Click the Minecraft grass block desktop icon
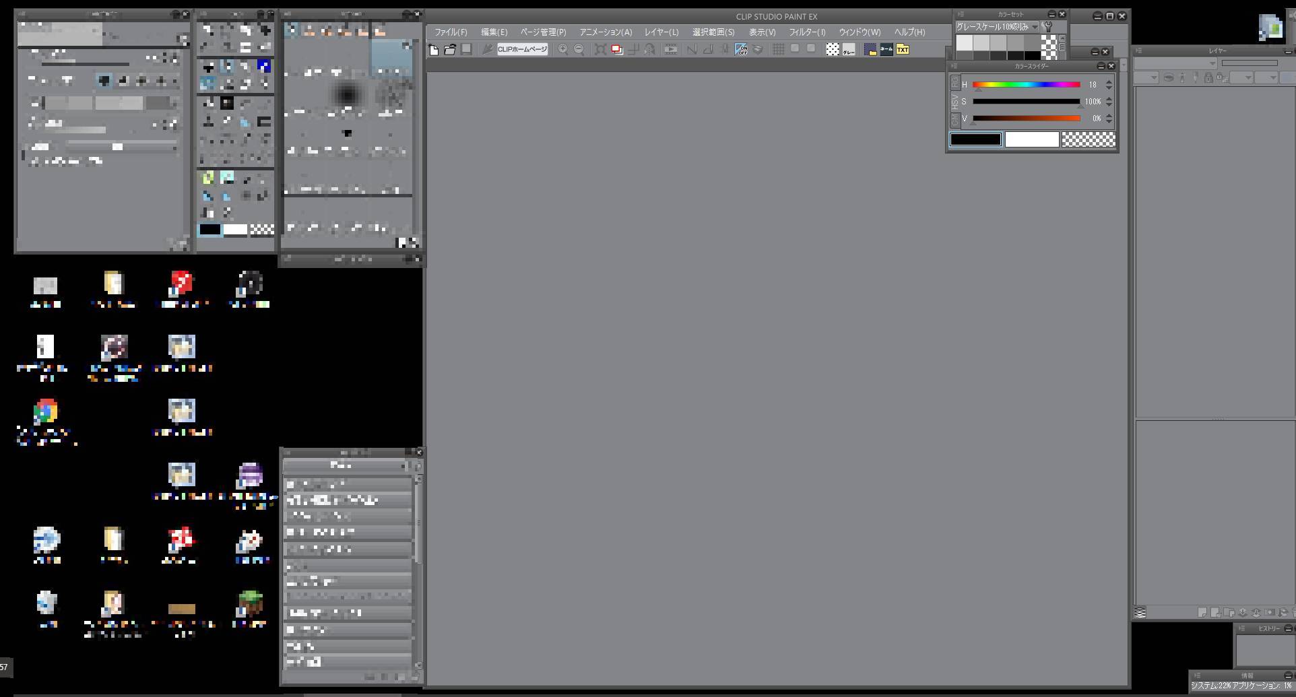The width and height of the screenshot is (1296, 697). [250, 603]
